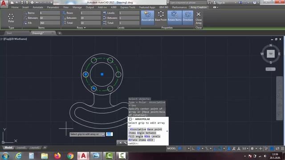Toggle ortho mode in status bar
This screenshot has width=285, height=160.
(193, 148)
